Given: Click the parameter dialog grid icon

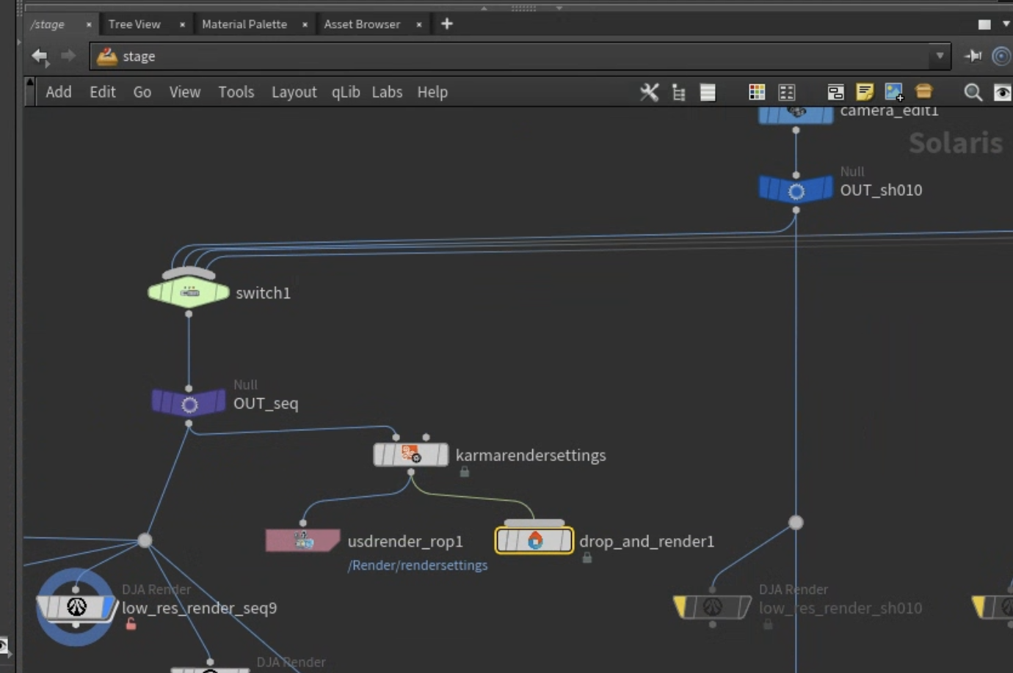Looking at the screenshot, I should [786, 92].
